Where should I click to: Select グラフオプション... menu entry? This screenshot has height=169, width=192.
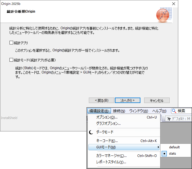point(124,123)
